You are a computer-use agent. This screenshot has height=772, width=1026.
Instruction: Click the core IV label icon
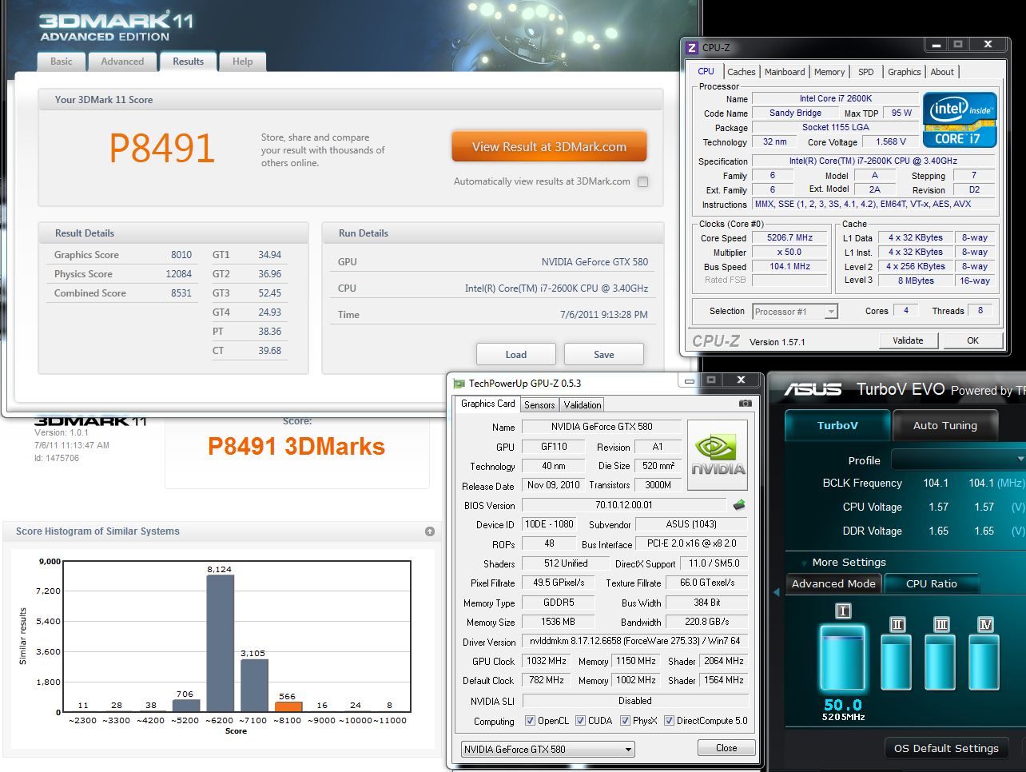tap(985, 624)
